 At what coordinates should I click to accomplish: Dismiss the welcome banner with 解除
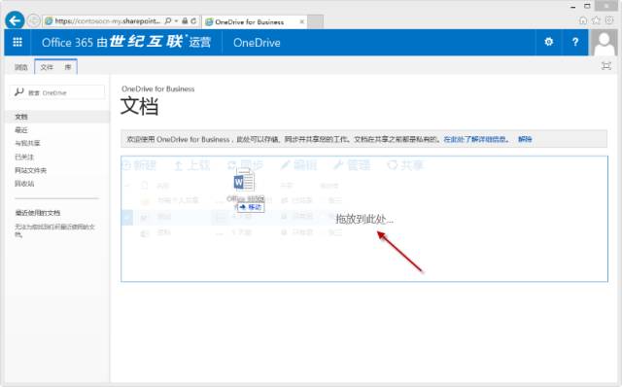tap(525, 139)
